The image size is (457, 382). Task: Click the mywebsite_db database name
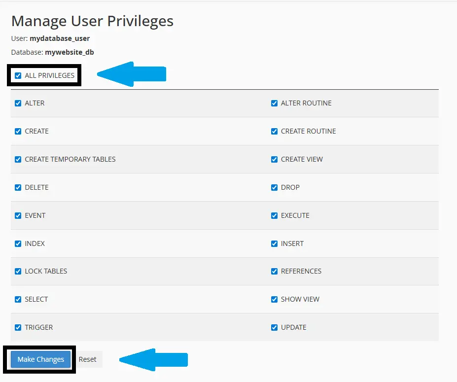tap(70, 52)
